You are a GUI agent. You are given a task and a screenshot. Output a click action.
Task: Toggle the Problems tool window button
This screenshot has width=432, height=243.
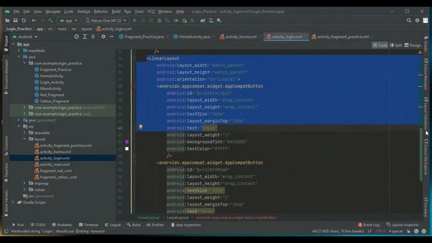(62, 225)
